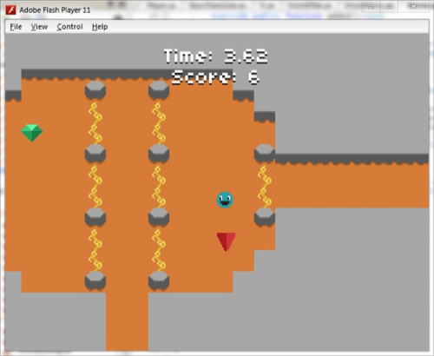434x356 pixels.
Task: Click the green emerald gem
Action: (32, 133)
